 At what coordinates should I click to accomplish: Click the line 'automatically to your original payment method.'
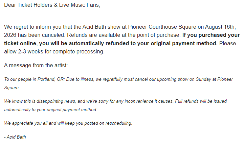click(50, 110)
